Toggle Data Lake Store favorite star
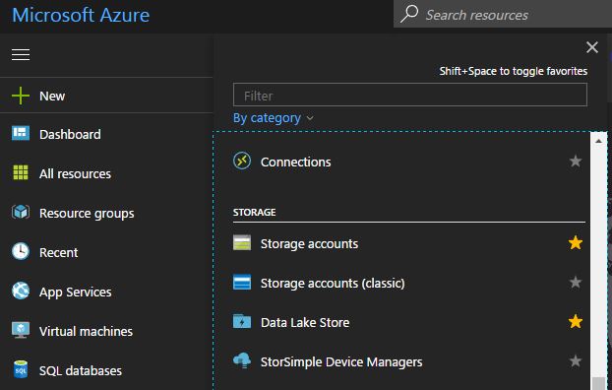This screenshot has width=612, height=390. 576,321
